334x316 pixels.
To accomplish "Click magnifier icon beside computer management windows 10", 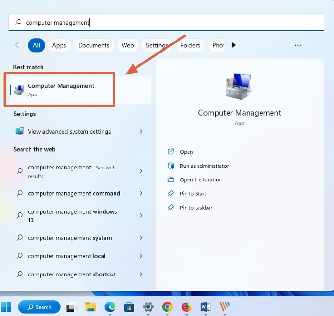I will click(x=20, y=215).
